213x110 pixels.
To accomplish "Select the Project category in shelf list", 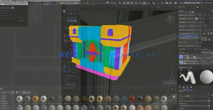I will [3, 96].
